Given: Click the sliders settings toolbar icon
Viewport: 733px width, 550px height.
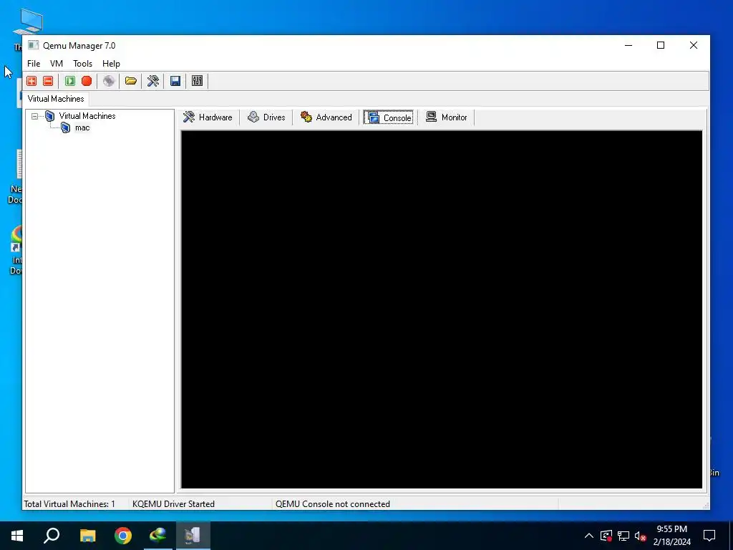Looking at the screenshot, I should pos(198,81).
